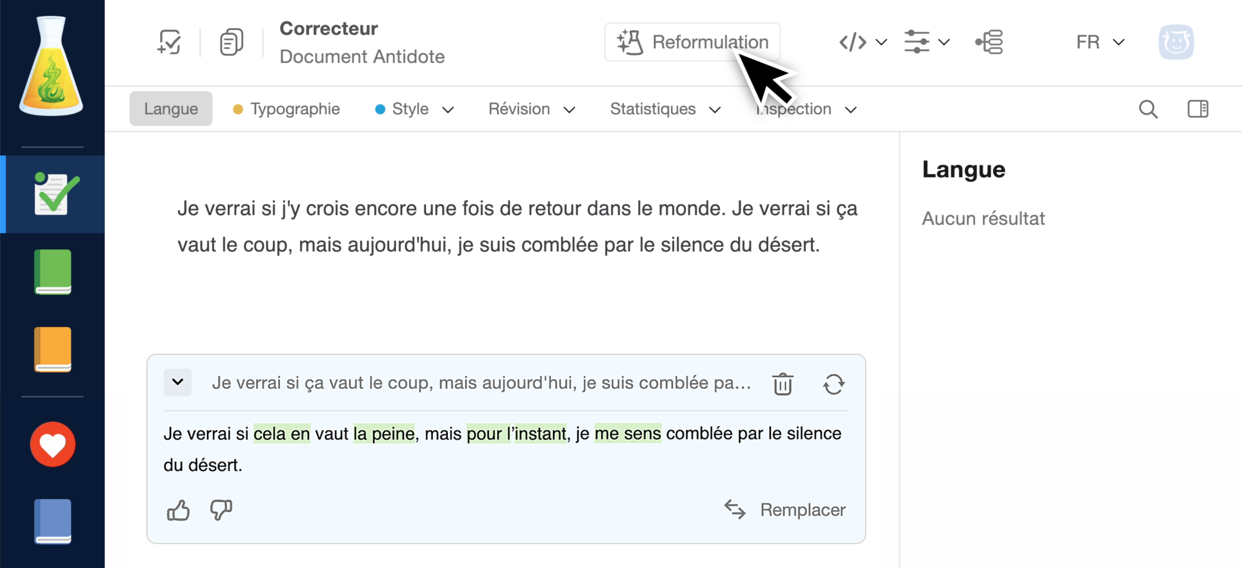Open the green dictionary book in sidebar
The height and width of the screenshot is (568, 1242).
(x=52, y=272)
